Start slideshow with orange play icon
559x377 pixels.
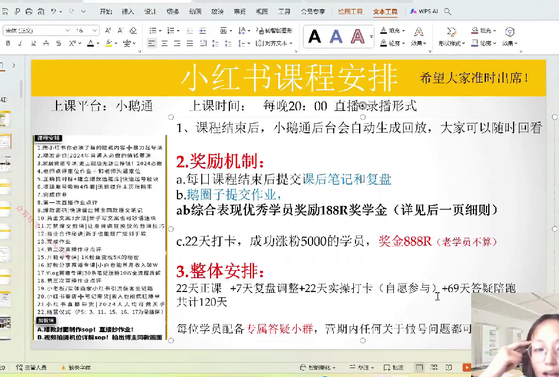(x=466, y=367)
